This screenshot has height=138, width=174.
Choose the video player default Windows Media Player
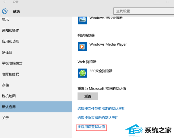[108, 44]
